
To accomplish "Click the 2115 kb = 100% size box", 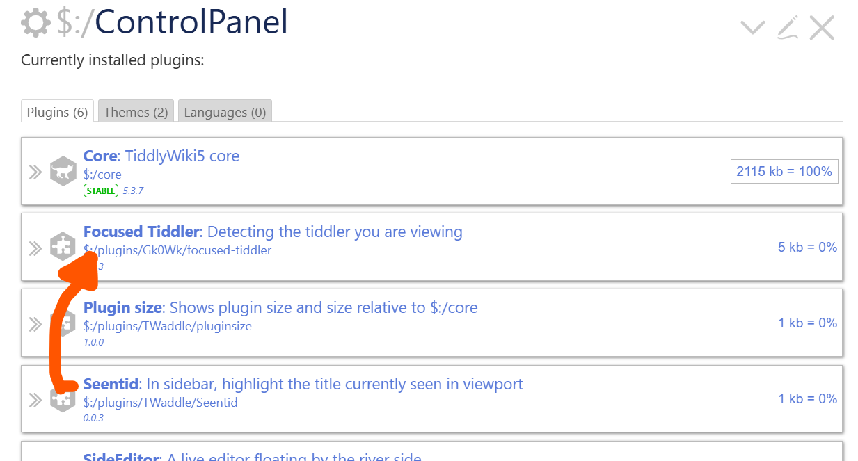I will coord(784,171).
